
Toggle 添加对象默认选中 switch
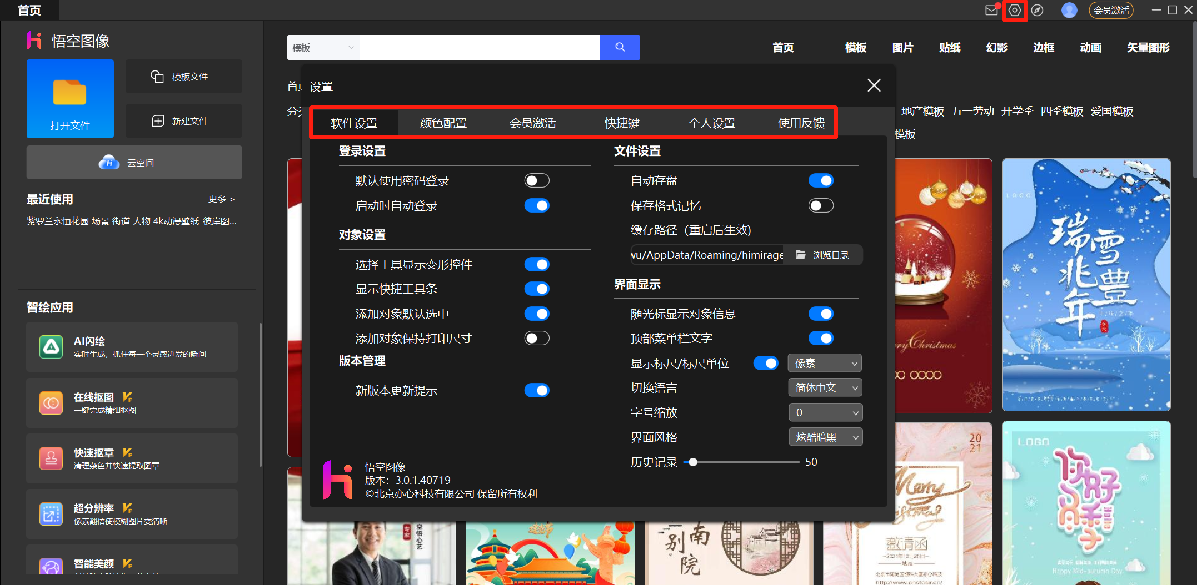pyautogui.click(x=537, y=314)
